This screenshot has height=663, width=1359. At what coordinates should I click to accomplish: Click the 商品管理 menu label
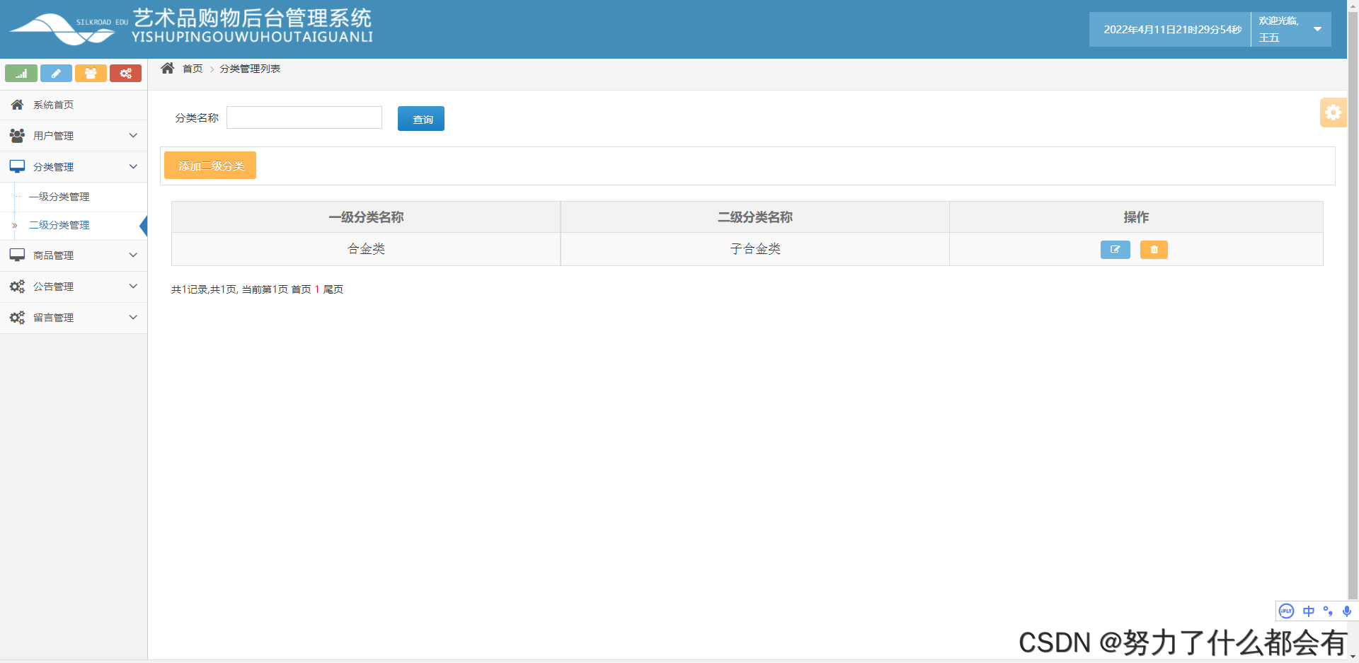pyautogui.click(x=54, y=255)
